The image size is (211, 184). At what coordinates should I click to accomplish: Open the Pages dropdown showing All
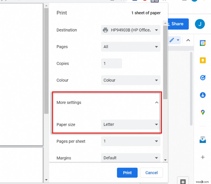tap(131, 47)
